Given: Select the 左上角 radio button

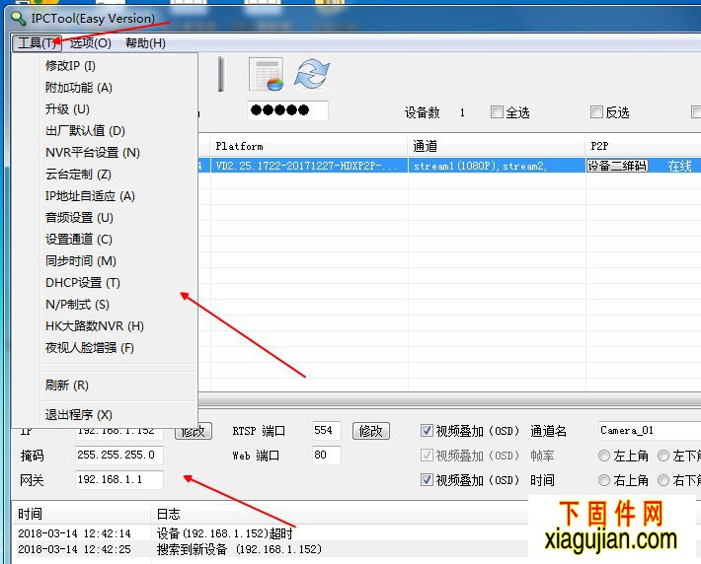Looking at the screenshot, I should (604, 456).
